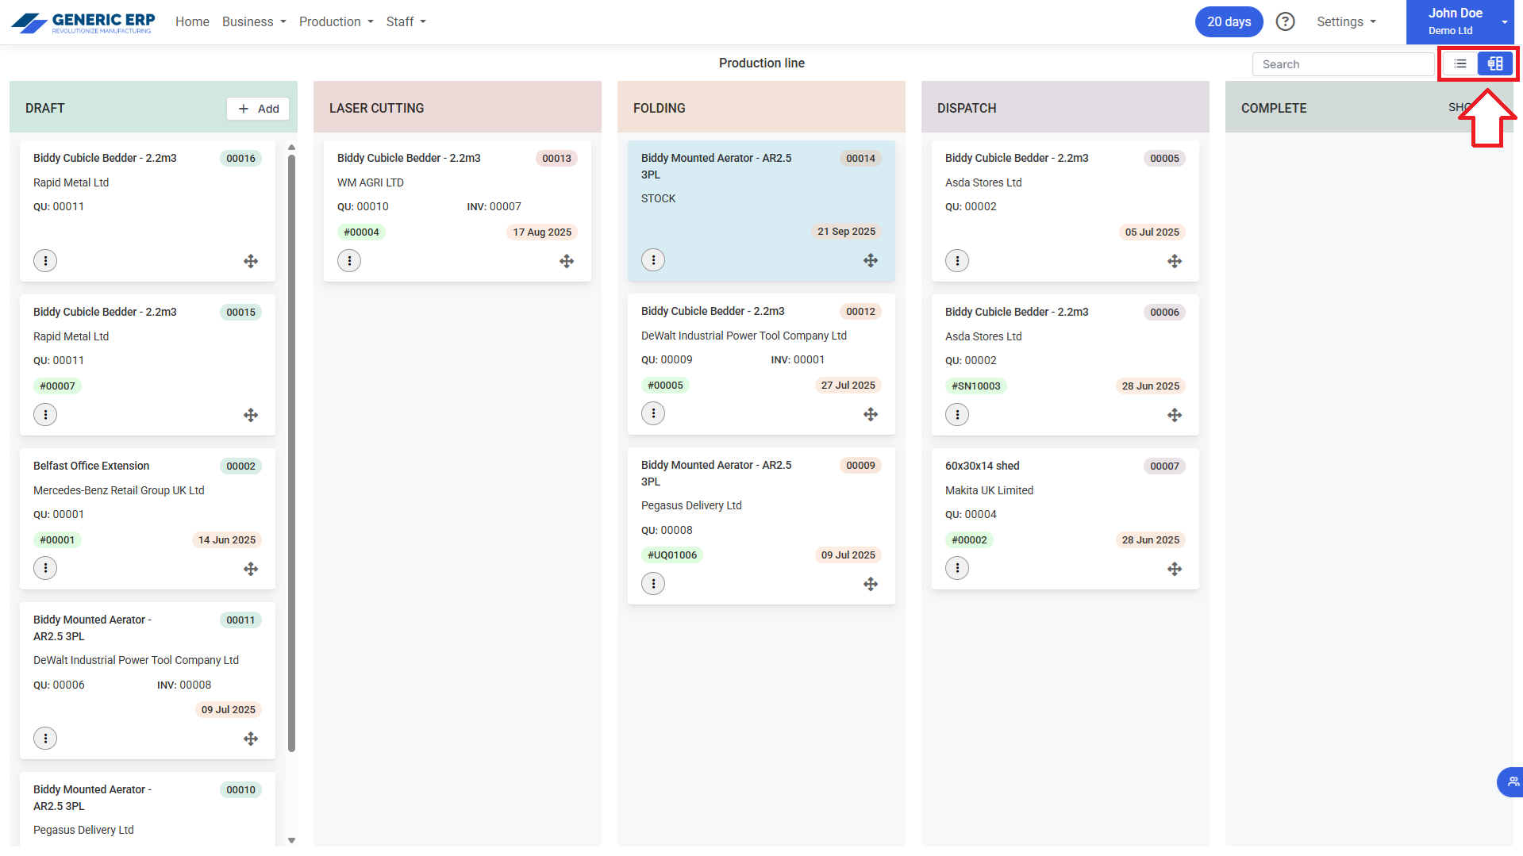The height and width of the screenshot is (856, 1523).
Task: Click move handle on order 00005 card
Action: point(1175,261)
